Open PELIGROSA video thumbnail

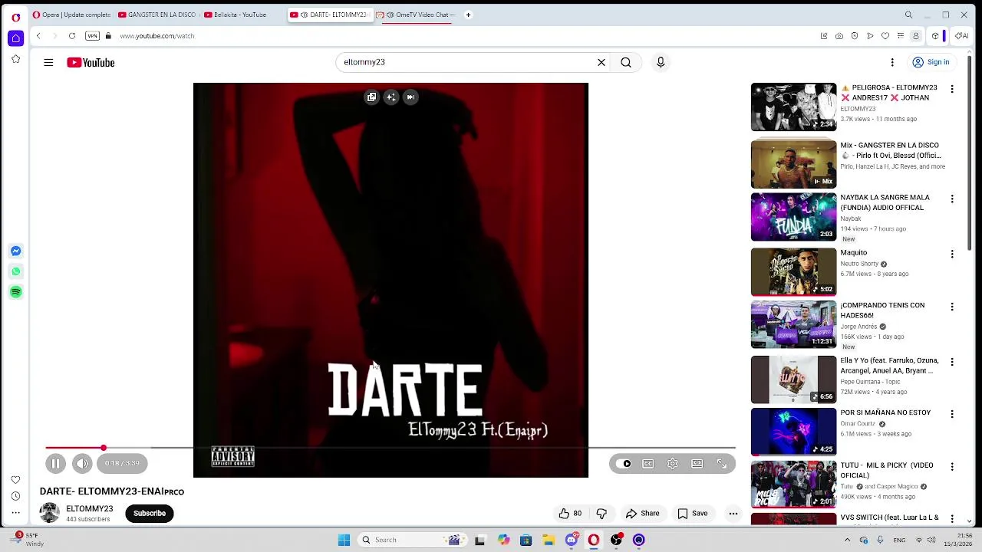793,107
